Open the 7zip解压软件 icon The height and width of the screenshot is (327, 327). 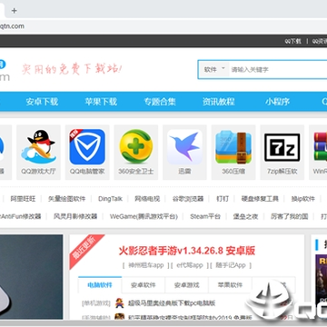pyautogui.click(x=282, y=147)
